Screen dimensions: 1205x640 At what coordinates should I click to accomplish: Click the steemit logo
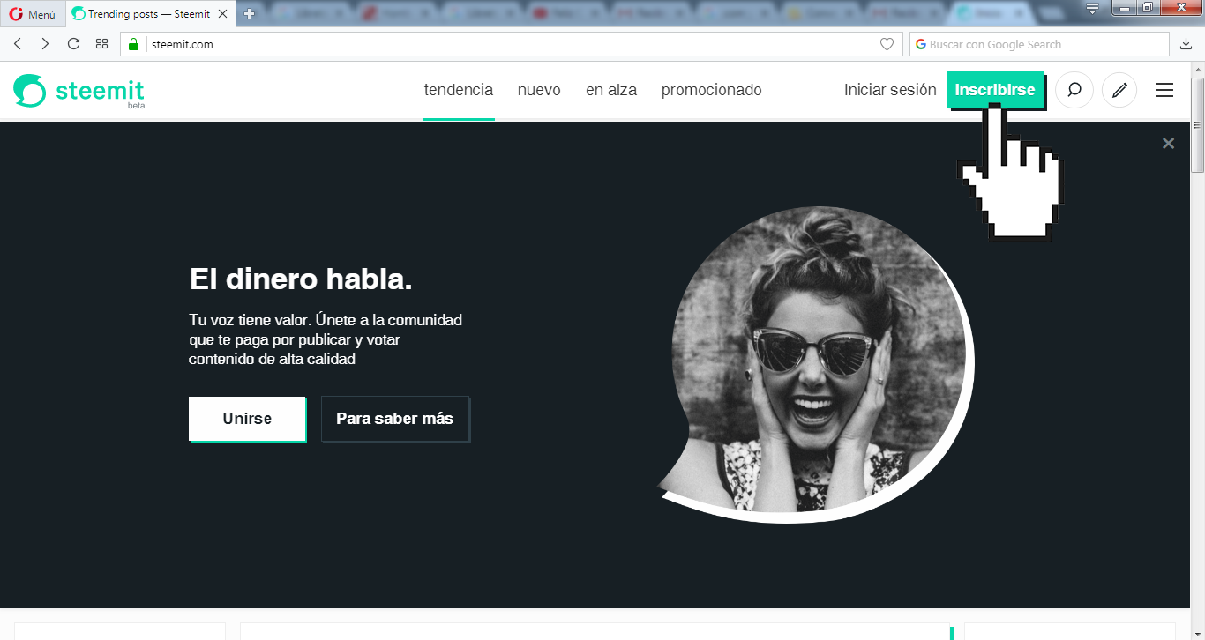(79, 91)
